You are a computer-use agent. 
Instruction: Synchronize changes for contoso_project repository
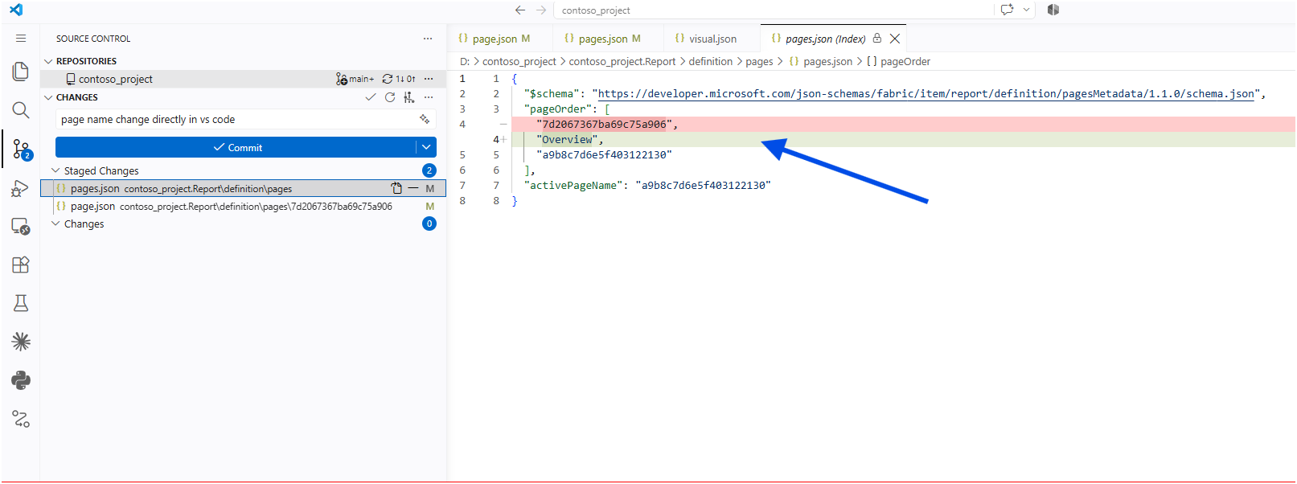(399, 79)
